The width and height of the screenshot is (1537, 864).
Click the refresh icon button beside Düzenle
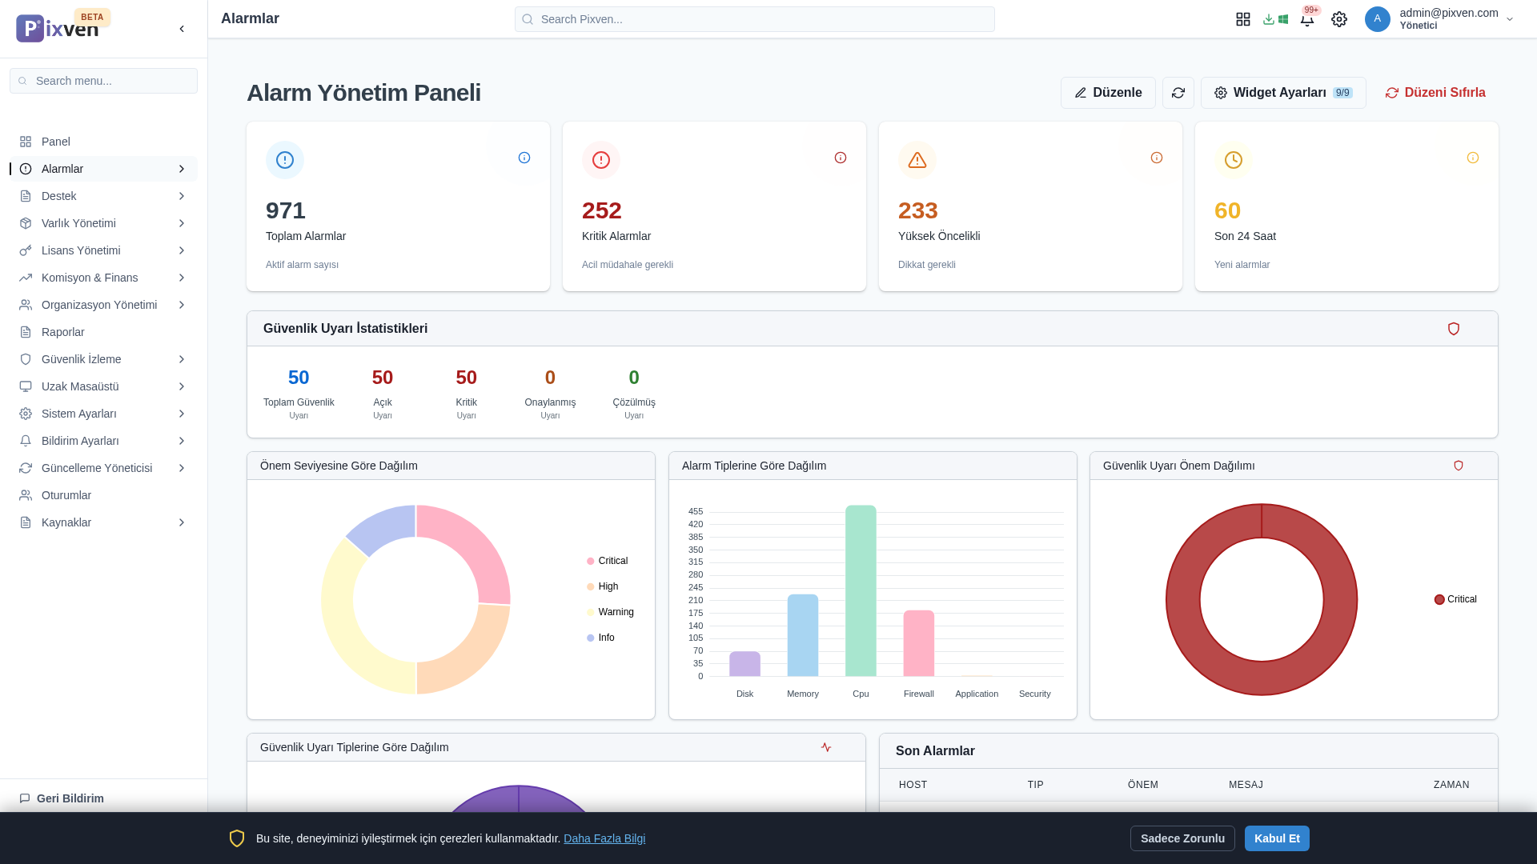(x=1178, y=93)
